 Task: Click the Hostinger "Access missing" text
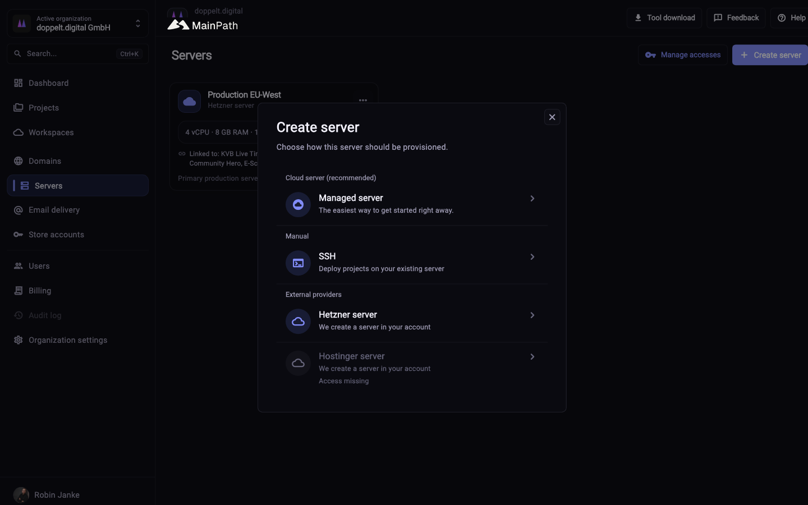tap(344, 381)
